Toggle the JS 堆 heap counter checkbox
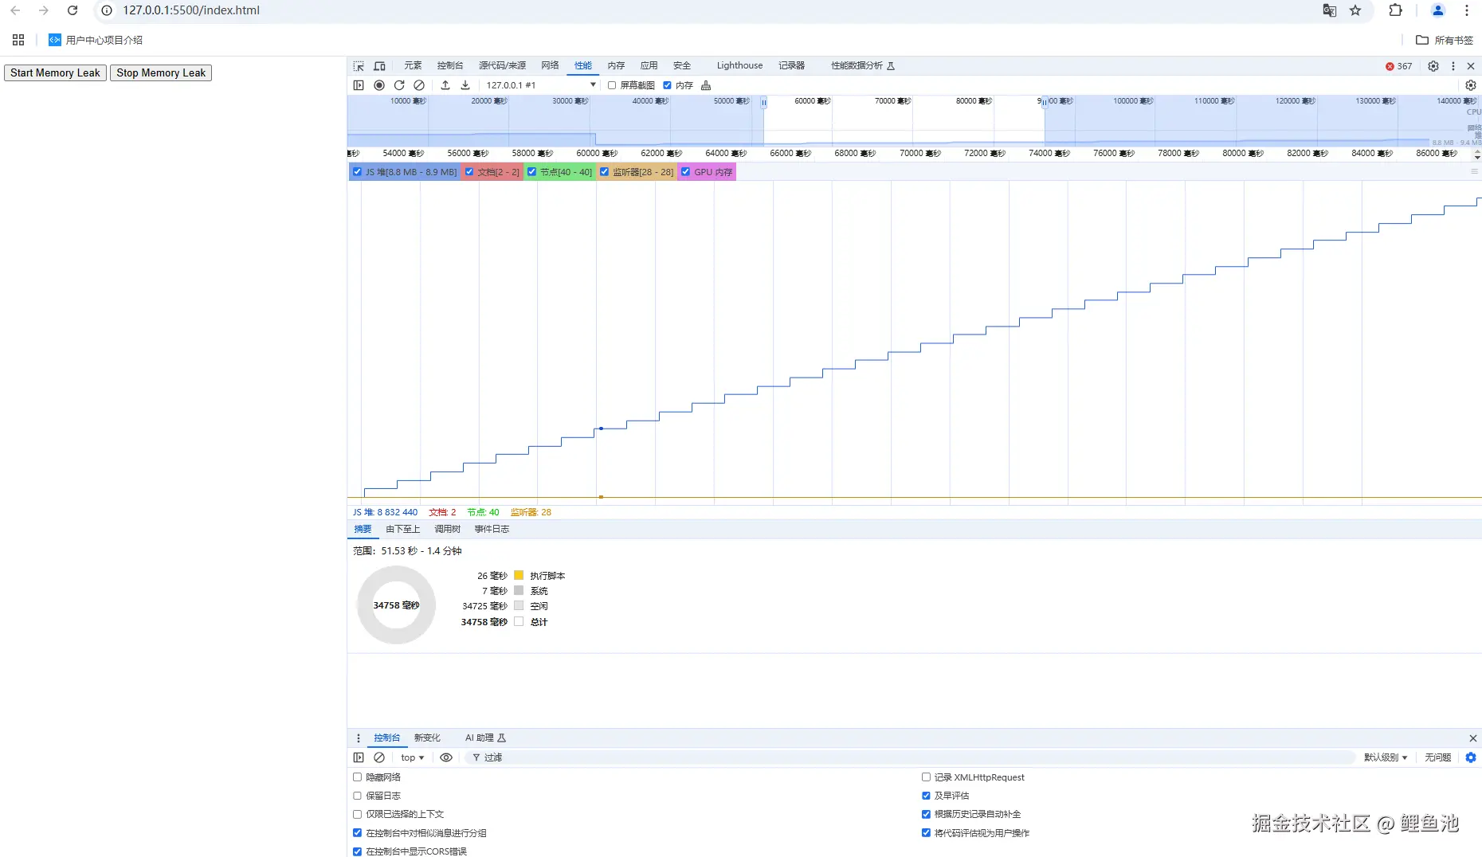The image size is (1482, 857). pos(357,172)
